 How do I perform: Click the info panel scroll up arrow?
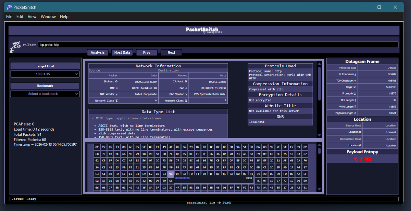319,63
